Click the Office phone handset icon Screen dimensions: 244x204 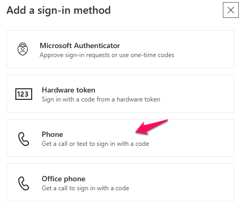click(x=23, y=183)
